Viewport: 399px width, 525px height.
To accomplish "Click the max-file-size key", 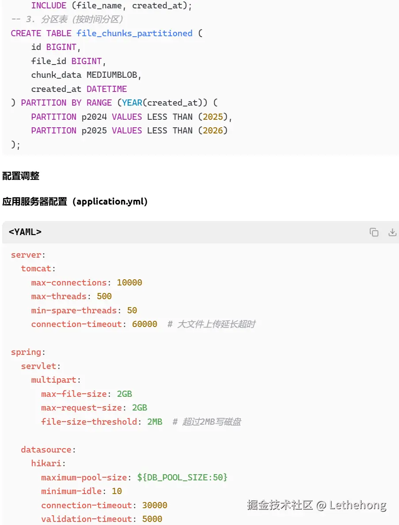I will (74, 394).
